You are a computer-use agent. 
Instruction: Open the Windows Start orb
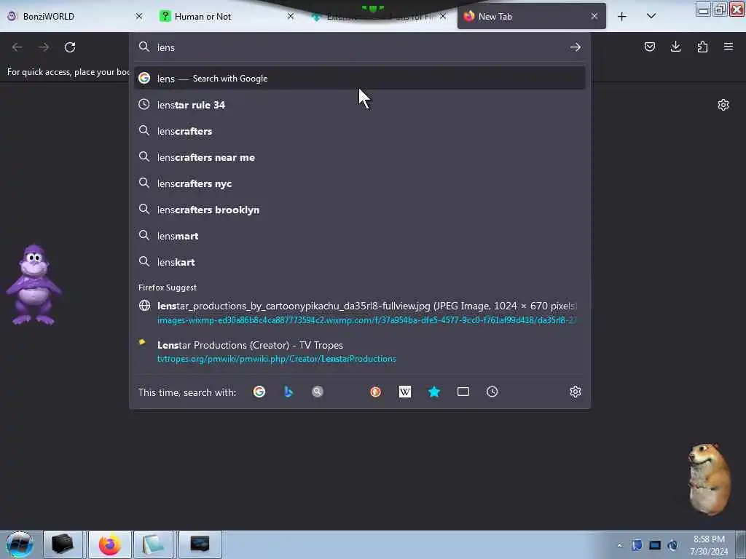pyautogui.click(x=19, y=544)
